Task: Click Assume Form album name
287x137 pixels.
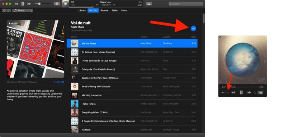Action: (169, 78)
